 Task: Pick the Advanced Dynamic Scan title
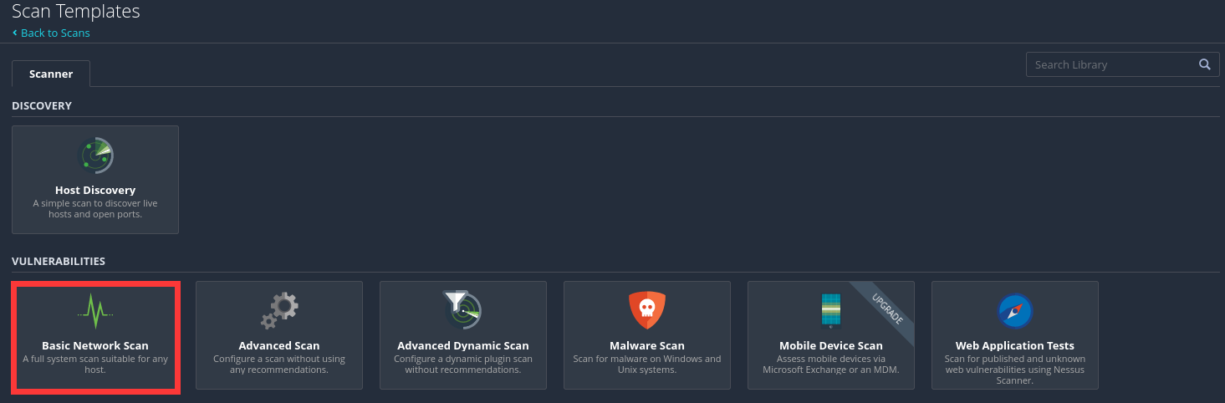[x=463, y=345]
